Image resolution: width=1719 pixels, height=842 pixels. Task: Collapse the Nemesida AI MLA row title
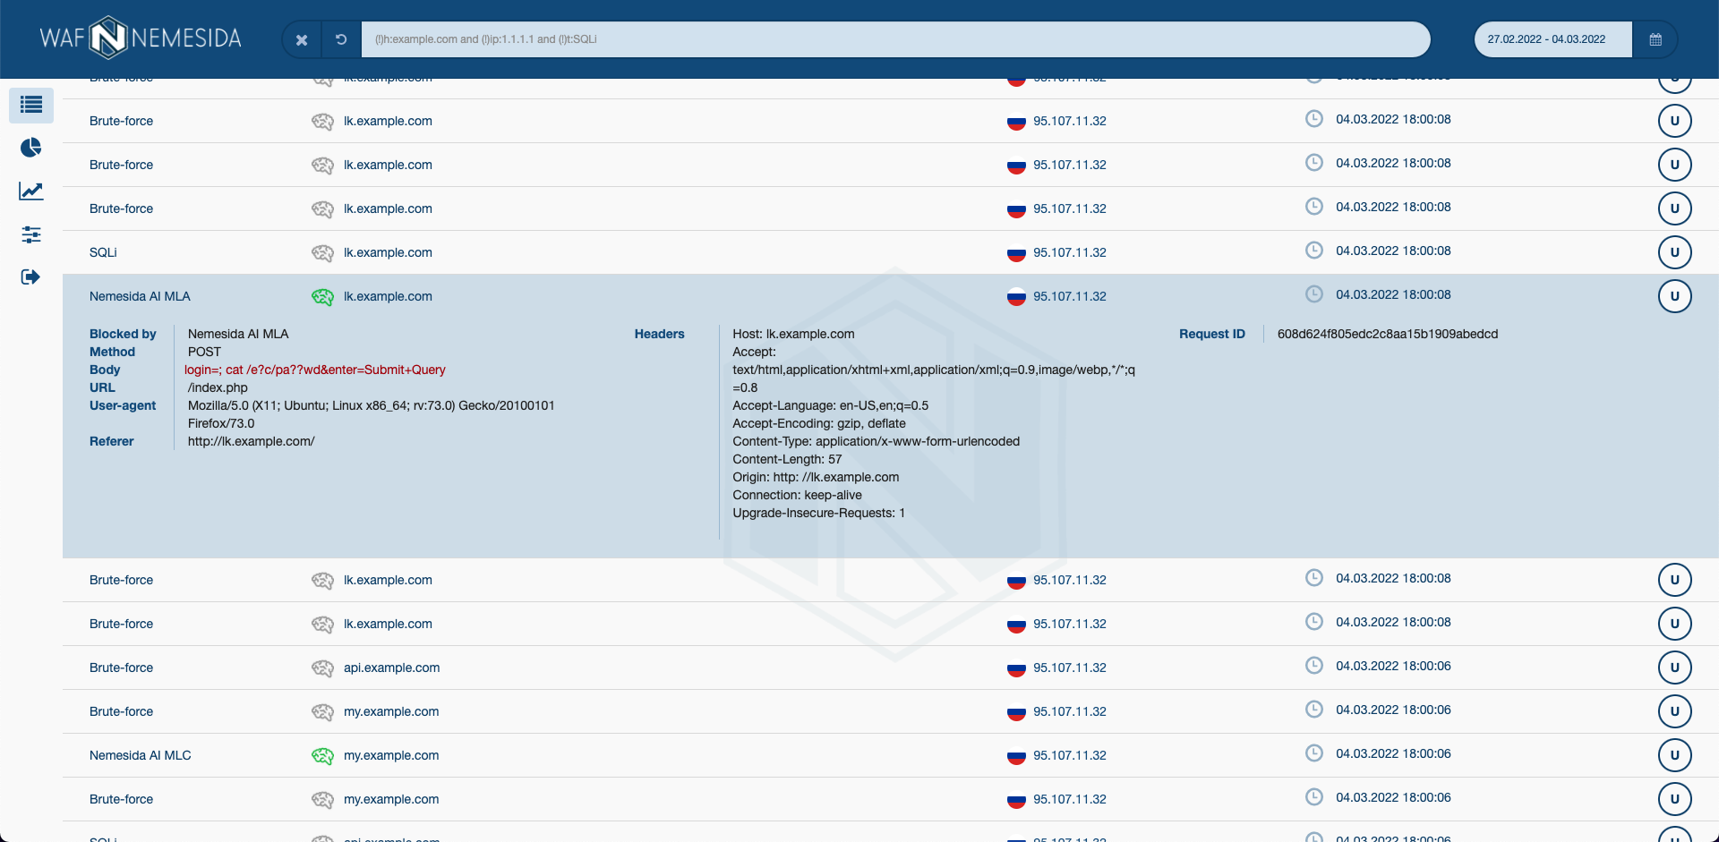tap(140, 296)
